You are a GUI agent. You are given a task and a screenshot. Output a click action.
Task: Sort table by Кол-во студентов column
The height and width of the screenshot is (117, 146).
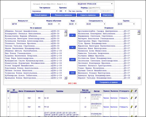(x=85, y=91)
